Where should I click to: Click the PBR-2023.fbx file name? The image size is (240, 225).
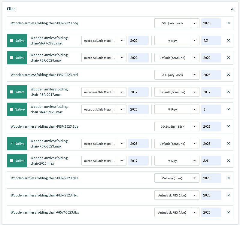pyautogui.click(x=44, y=195)
